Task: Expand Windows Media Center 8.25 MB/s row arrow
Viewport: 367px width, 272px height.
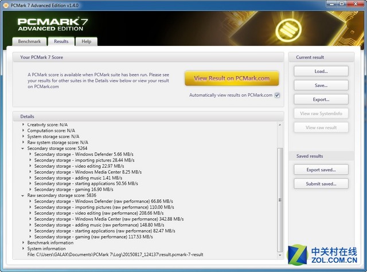Action: [x=30, y=172]
